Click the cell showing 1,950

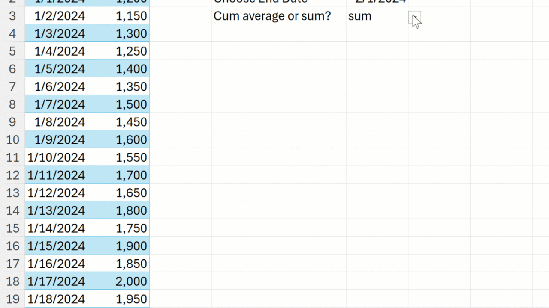point(118,299)
